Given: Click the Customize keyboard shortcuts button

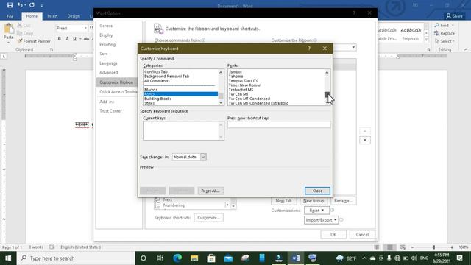Looking at the screenshot, I should pos(208,218).
